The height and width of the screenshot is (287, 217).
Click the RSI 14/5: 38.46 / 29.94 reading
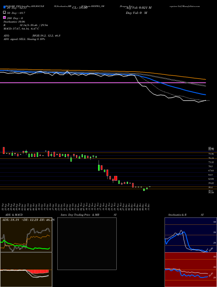[x=26, y=25]
